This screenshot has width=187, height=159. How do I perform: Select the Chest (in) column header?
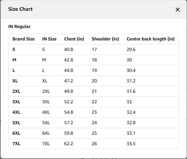click(x=74, y=39)
